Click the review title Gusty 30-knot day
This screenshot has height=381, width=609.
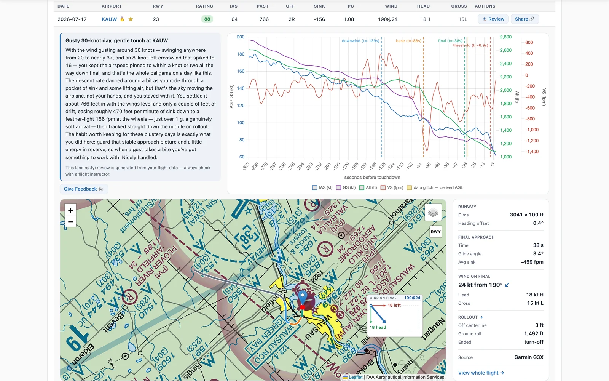[116, 40]
